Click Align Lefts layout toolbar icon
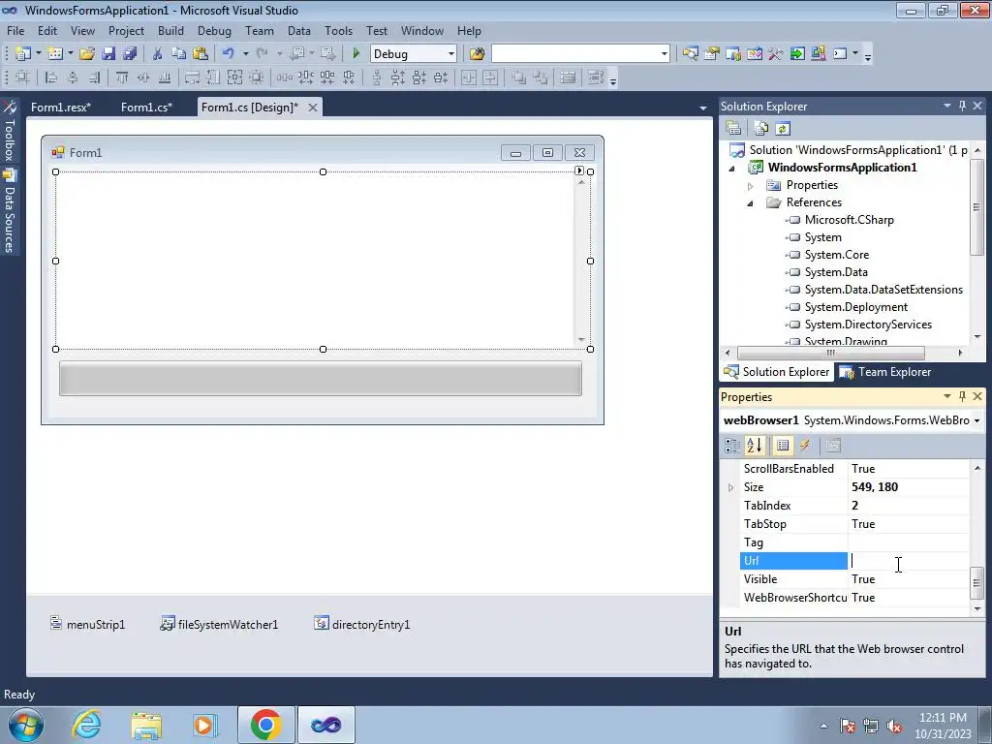This screenshot has width=992, height=744. pyautogui.click(x=51, y=77)
